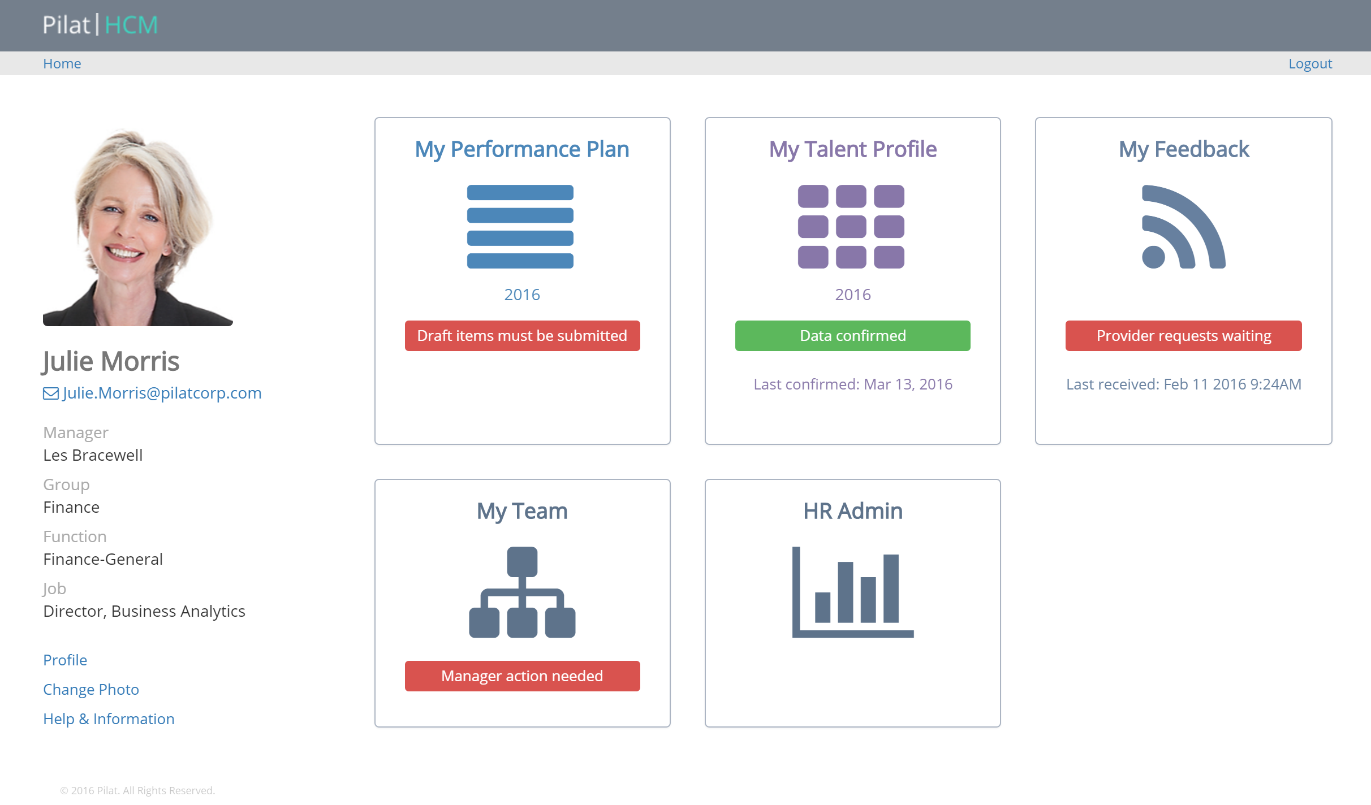Click the 2016 year under Performance Plan
The width and height of the screenshot is (1371, 805).
tap(521, 295)
